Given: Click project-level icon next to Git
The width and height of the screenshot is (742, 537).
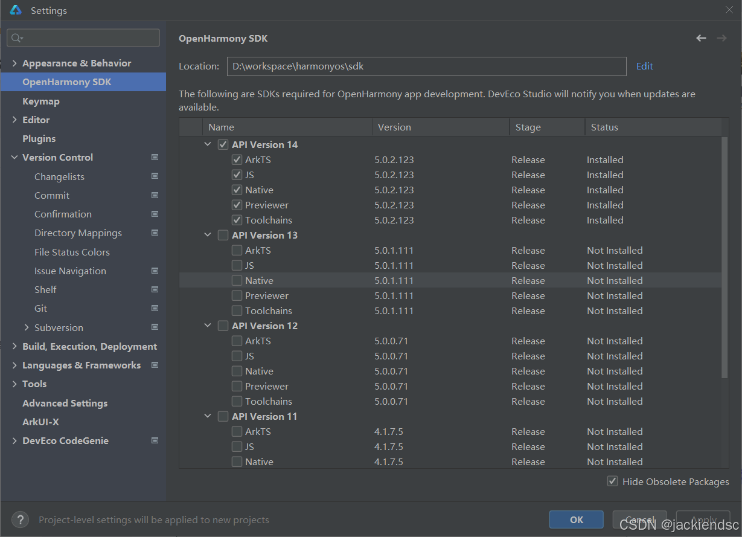Looking at the screenshot, I should click(155, 308).
